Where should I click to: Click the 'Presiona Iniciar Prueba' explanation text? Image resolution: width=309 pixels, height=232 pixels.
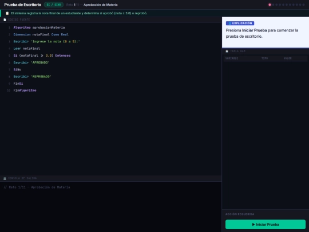tap(262, 33)
